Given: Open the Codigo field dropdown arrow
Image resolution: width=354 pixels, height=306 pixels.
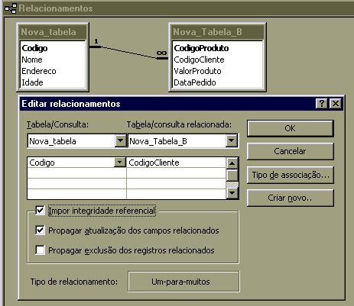Looking at the screenshot, I should 119,163.
